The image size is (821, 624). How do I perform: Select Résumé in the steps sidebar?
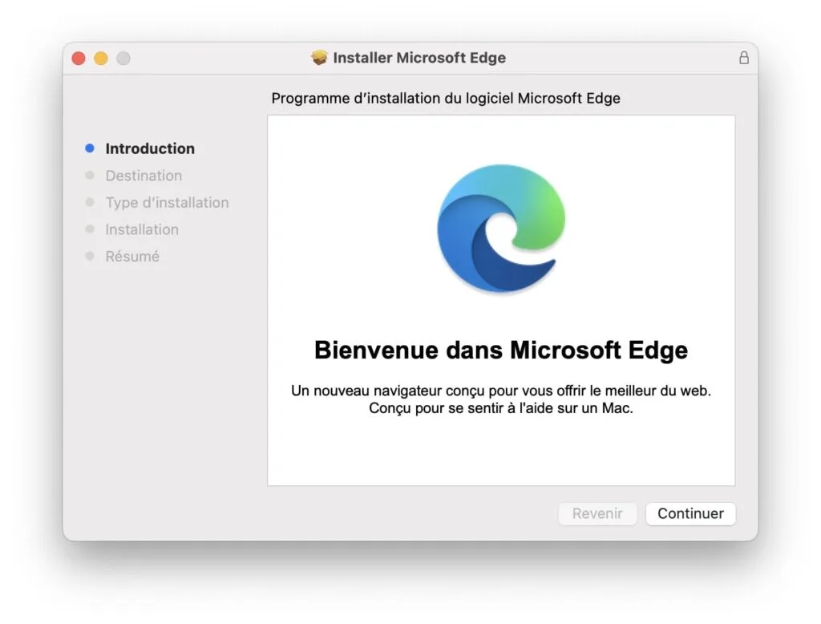[x=131, y=256]
